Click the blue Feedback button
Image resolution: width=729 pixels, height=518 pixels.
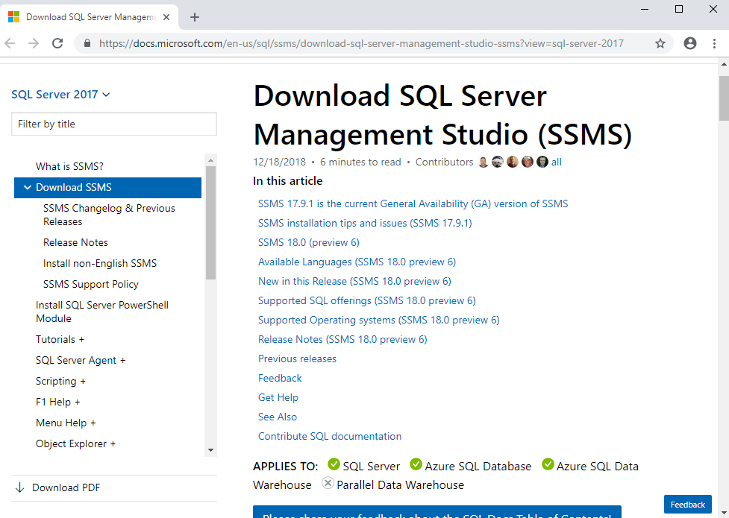(688, 505)
